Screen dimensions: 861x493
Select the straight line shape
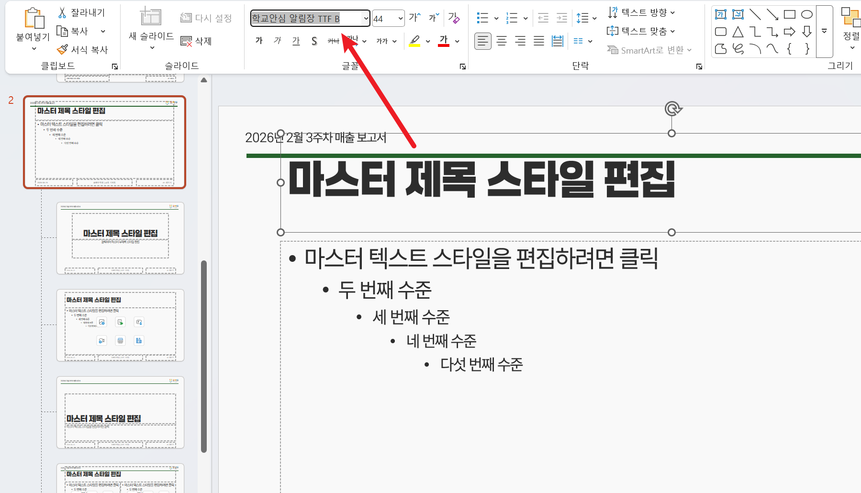pos(755,14)
